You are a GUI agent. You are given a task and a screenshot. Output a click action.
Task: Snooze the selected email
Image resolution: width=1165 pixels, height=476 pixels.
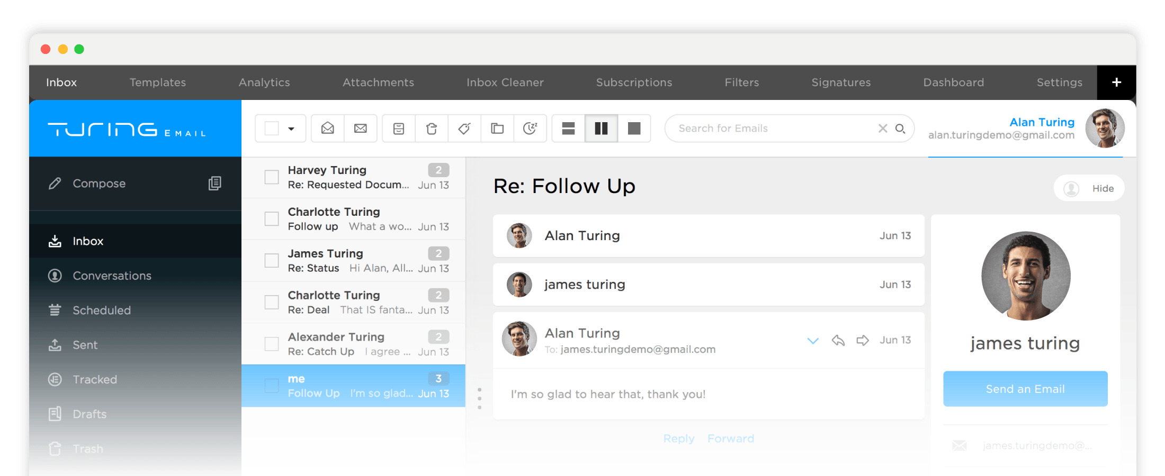[x=531, y=128]
